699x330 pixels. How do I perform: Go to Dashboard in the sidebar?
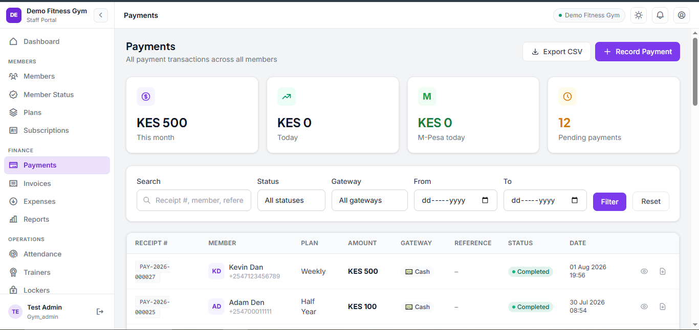pos(57,41)
